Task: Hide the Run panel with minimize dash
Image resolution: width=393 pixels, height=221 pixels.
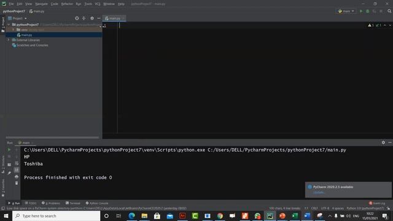Action: click(x=390, y=142)
